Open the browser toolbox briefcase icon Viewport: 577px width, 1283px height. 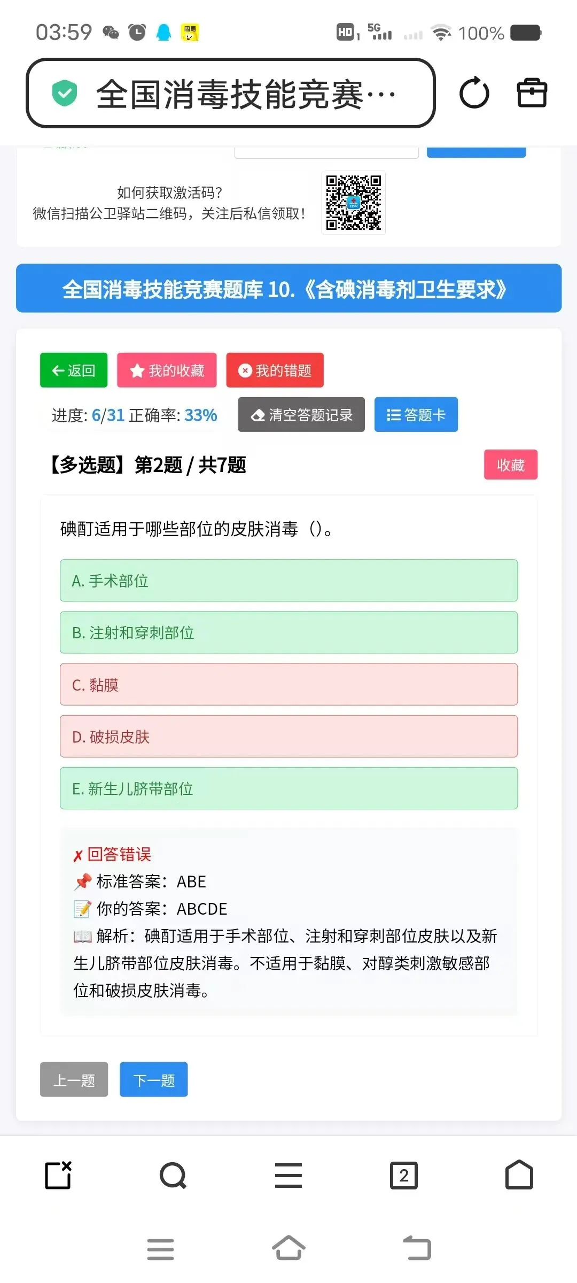click(x=532, y=93)
